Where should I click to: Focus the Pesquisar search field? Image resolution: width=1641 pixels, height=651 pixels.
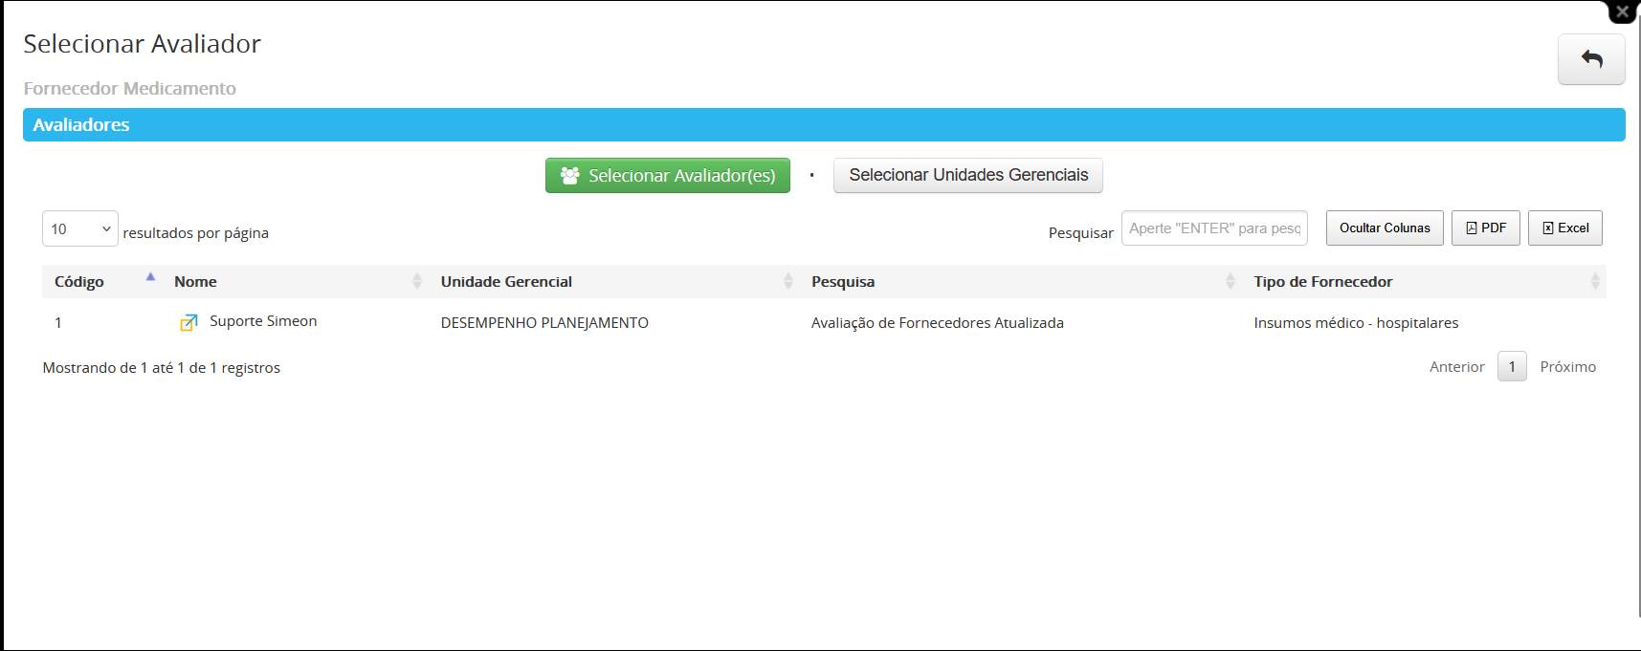(1213, 228)
